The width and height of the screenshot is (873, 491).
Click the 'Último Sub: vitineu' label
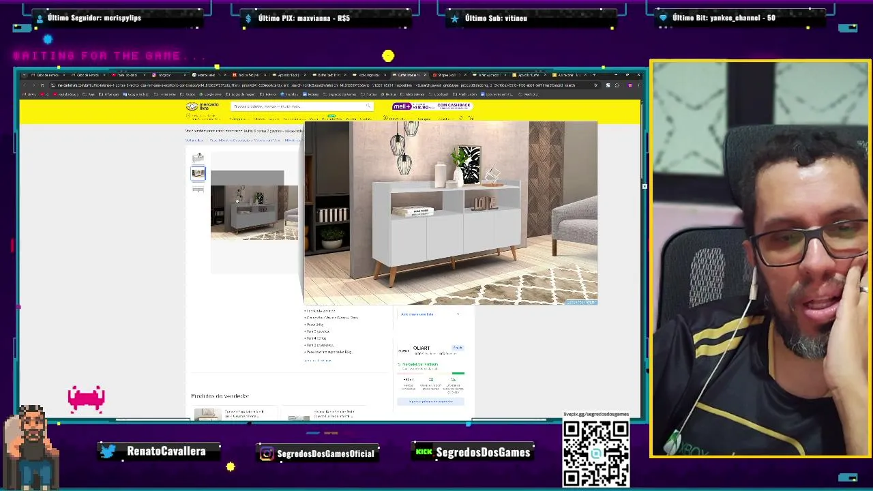coord(496,18)
